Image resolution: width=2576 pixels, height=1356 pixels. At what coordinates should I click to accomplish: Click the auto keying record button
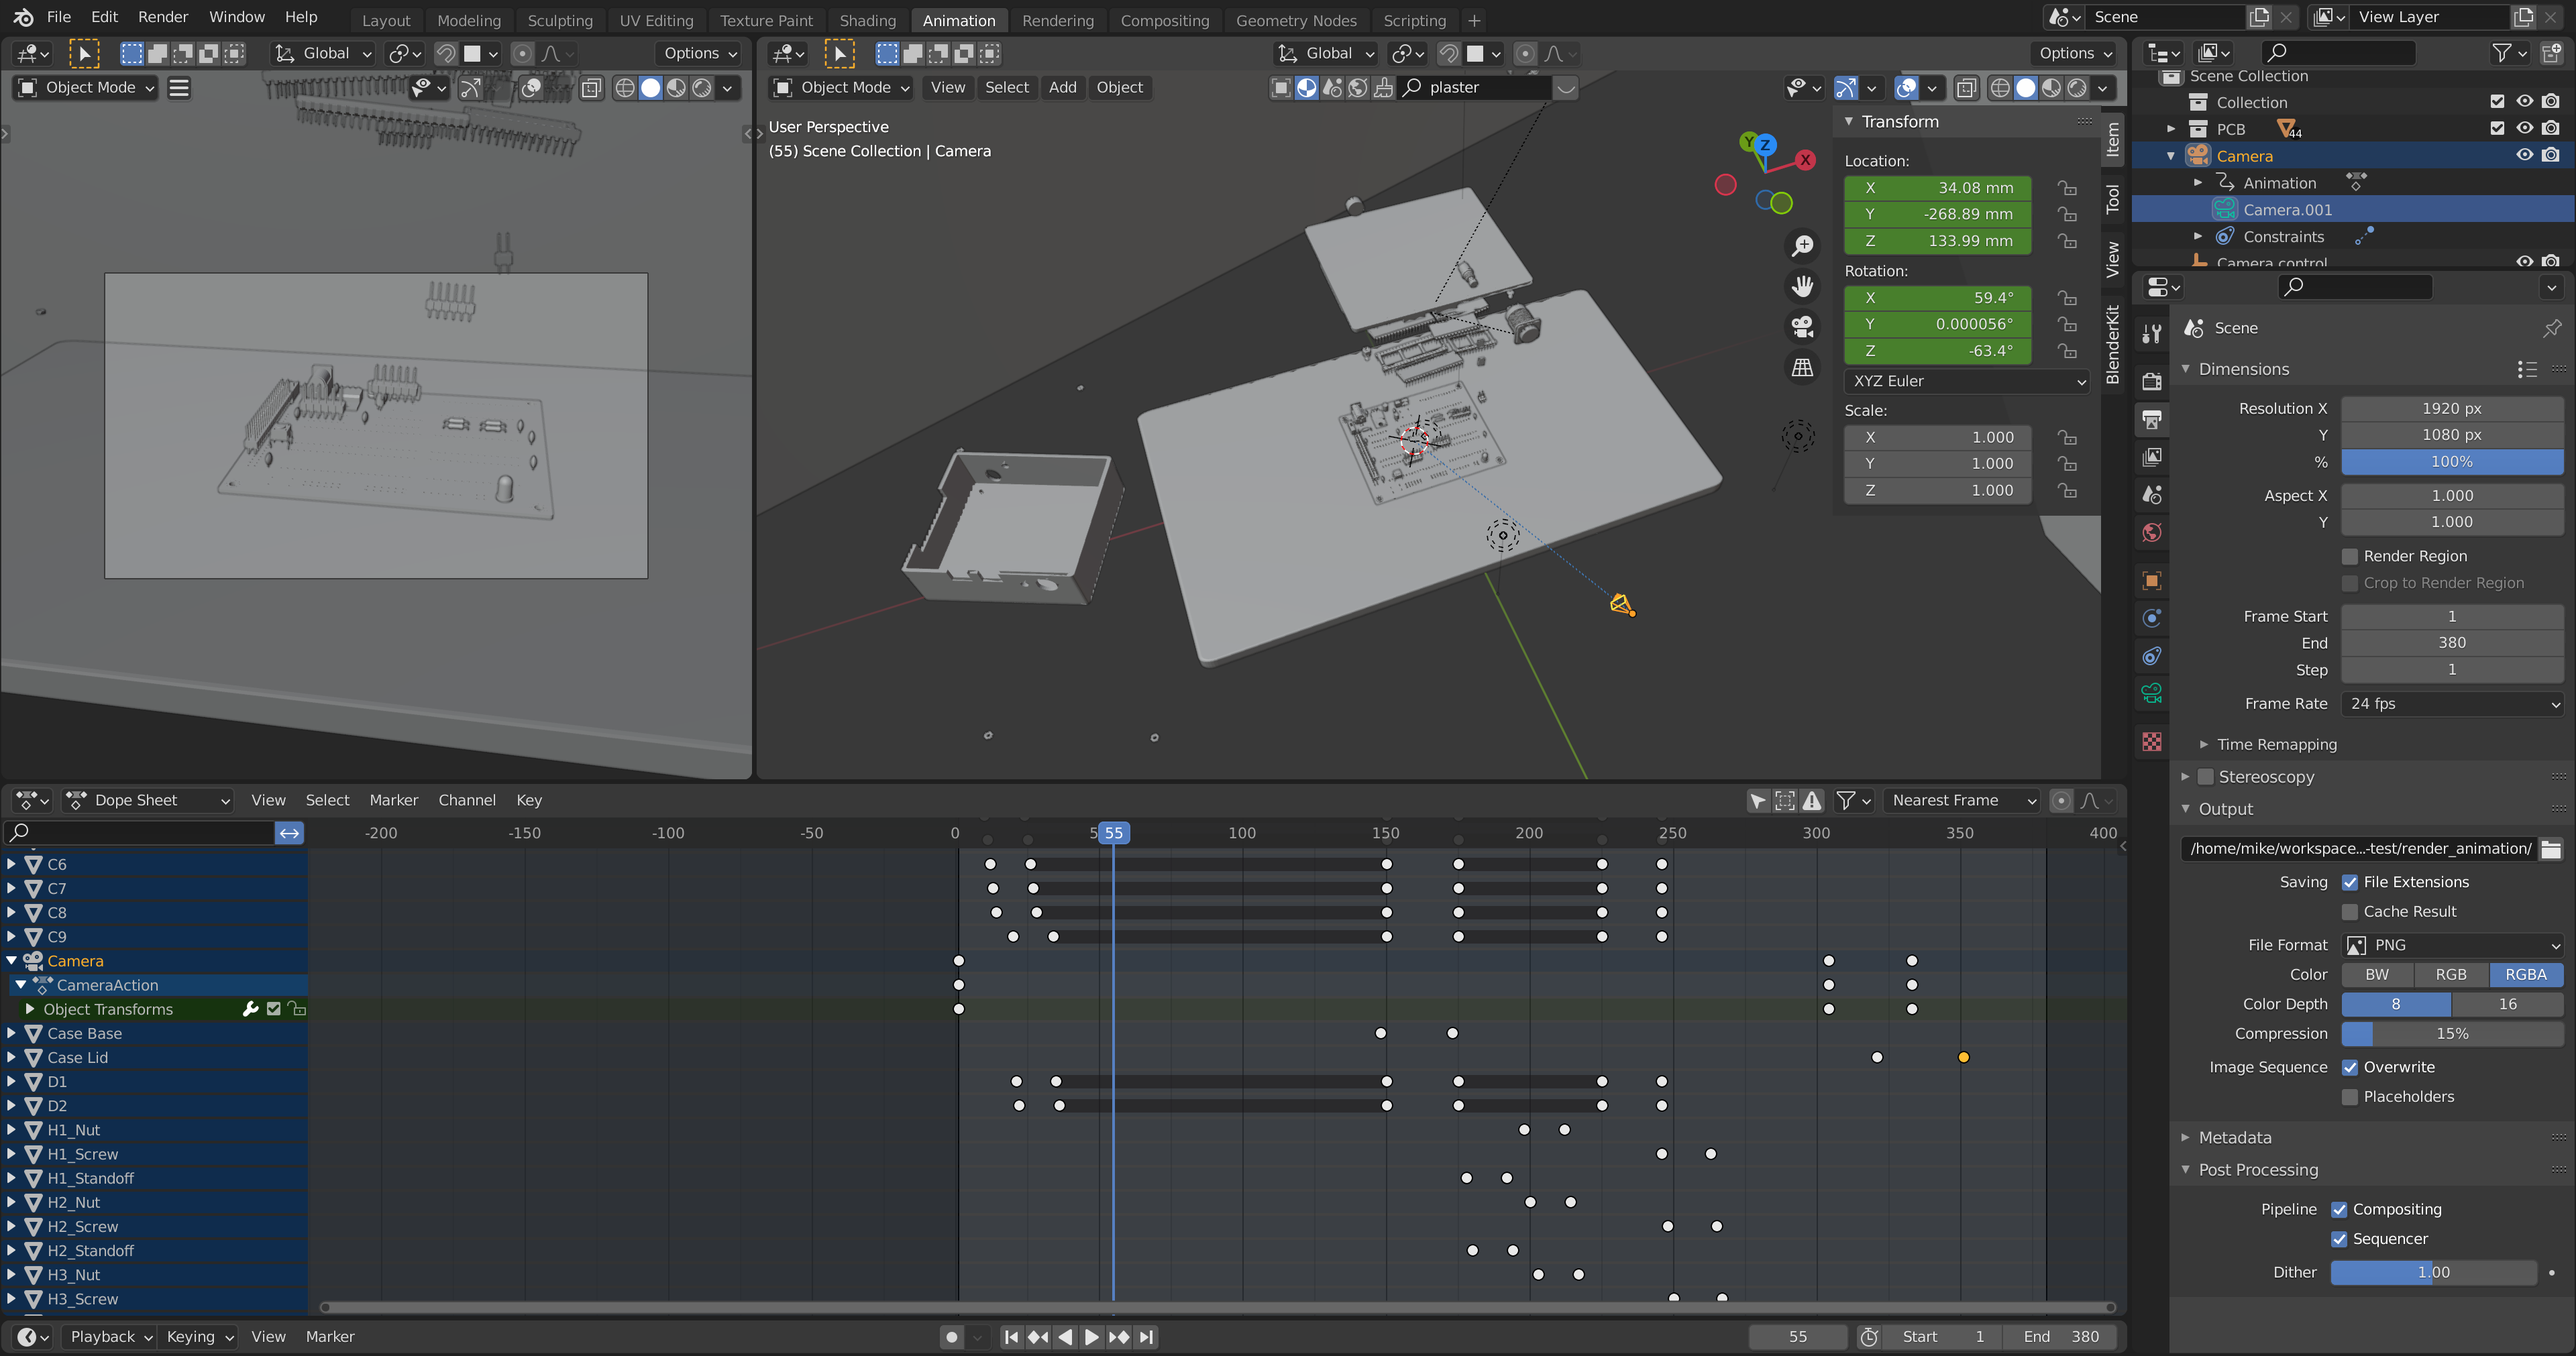952,1337
